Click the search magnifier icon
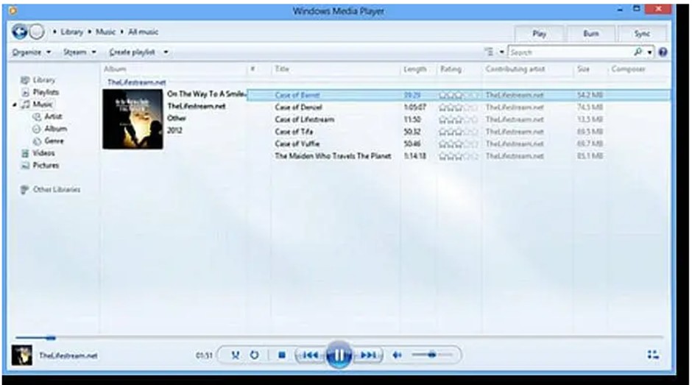692x385 pixels. (638, 52)
